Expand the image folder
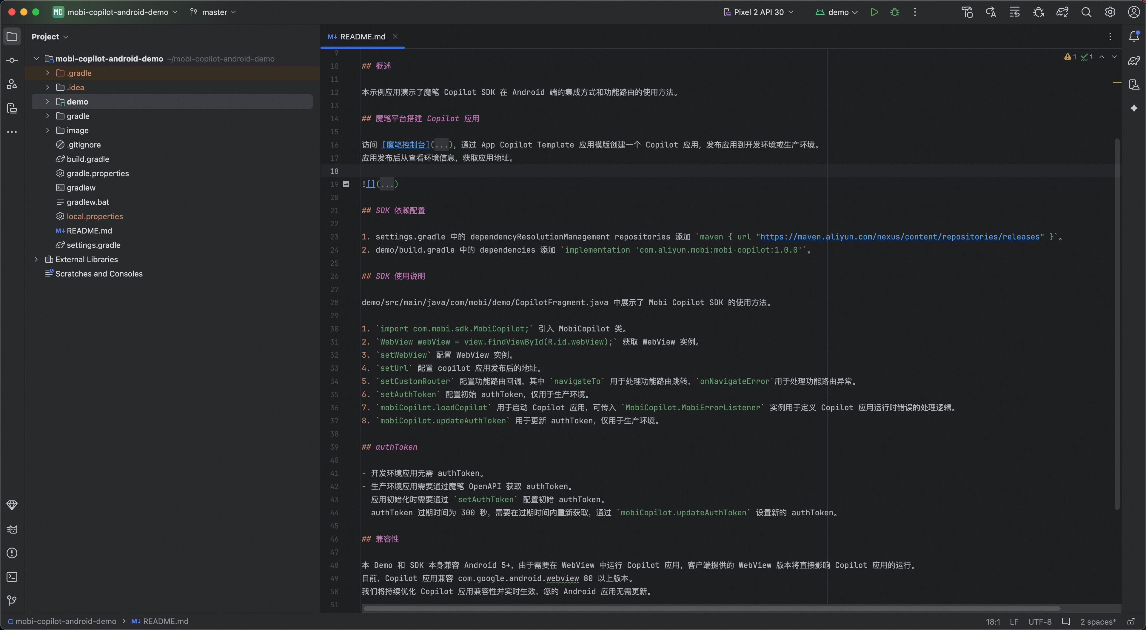This screenshot has width=1146, height=630. pyautogui.click(x=48, y=130)
